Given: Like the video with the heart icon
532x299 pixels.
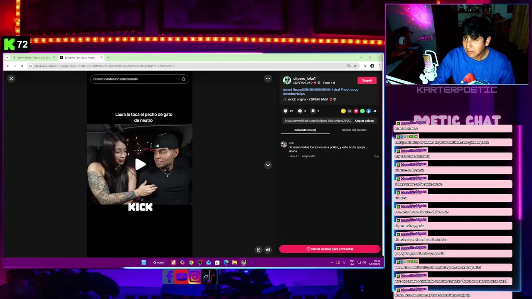Looking at the screenshot, I should pos(285,111).
